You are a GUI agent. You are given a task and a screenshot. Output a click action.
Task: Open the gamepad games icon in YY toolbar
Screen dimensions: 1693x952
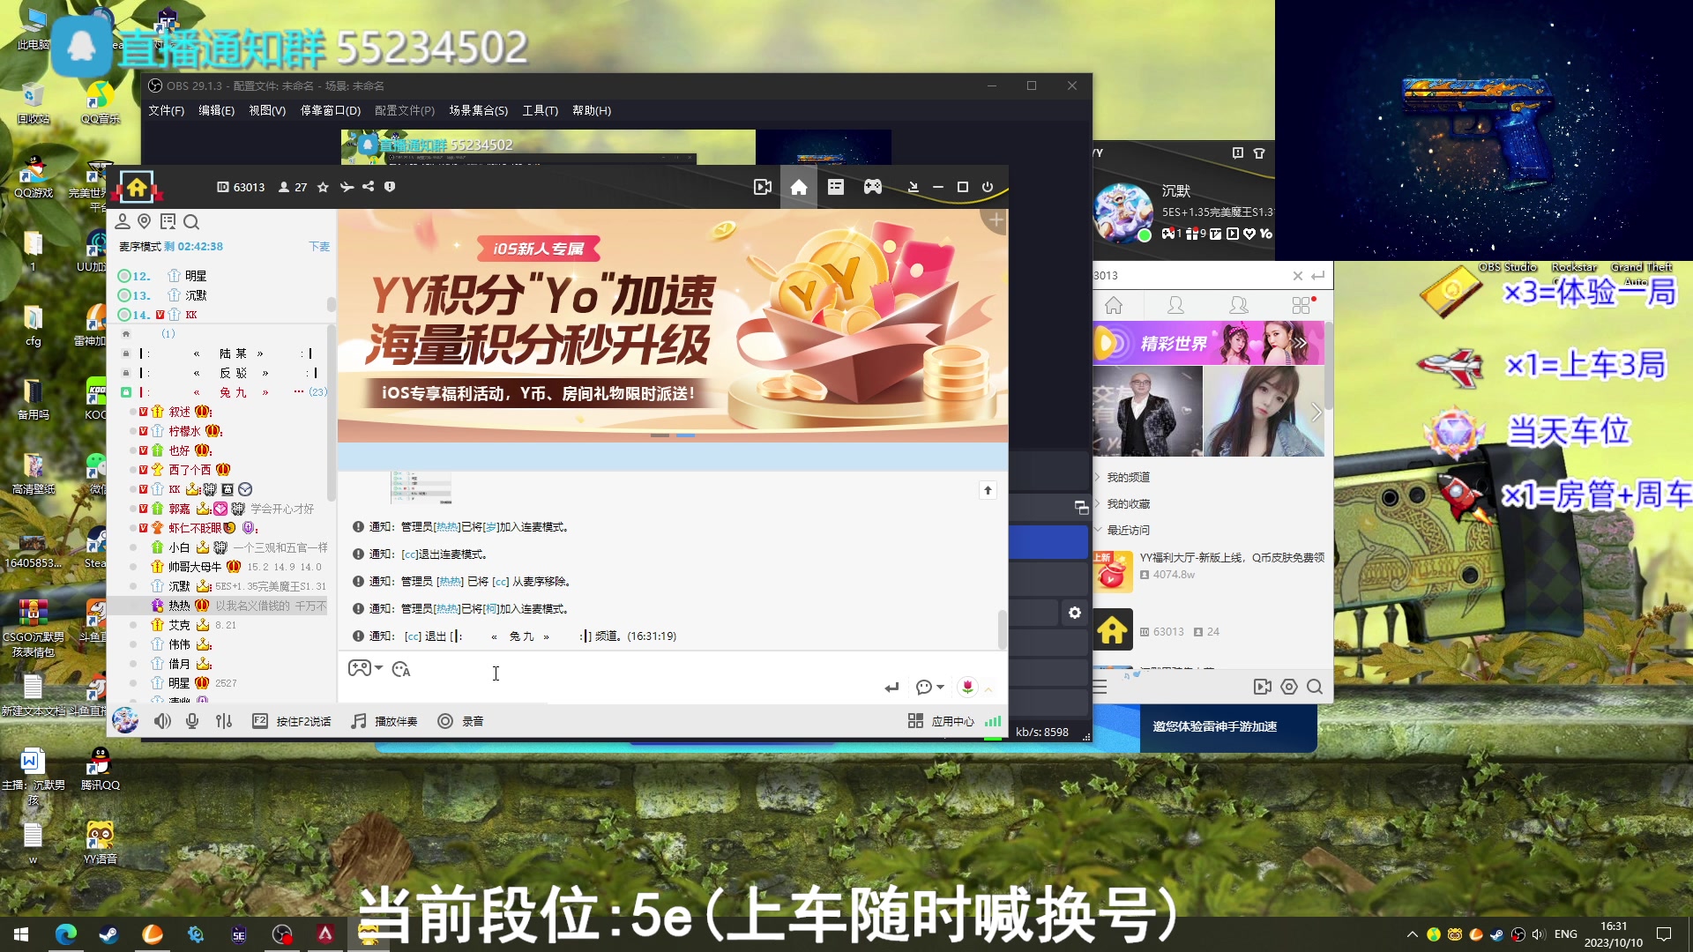click(x=873, y=187)
